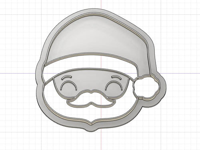This screenshot has height=150, width=200.
Task: Select the right eyebrow arc
Action: pos(117,78)
